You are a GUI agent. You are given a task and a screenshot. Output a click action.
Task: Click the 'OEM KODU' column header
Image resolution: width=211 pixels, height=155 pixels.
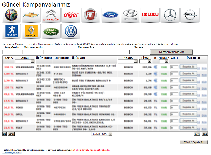tap(62, 58)
